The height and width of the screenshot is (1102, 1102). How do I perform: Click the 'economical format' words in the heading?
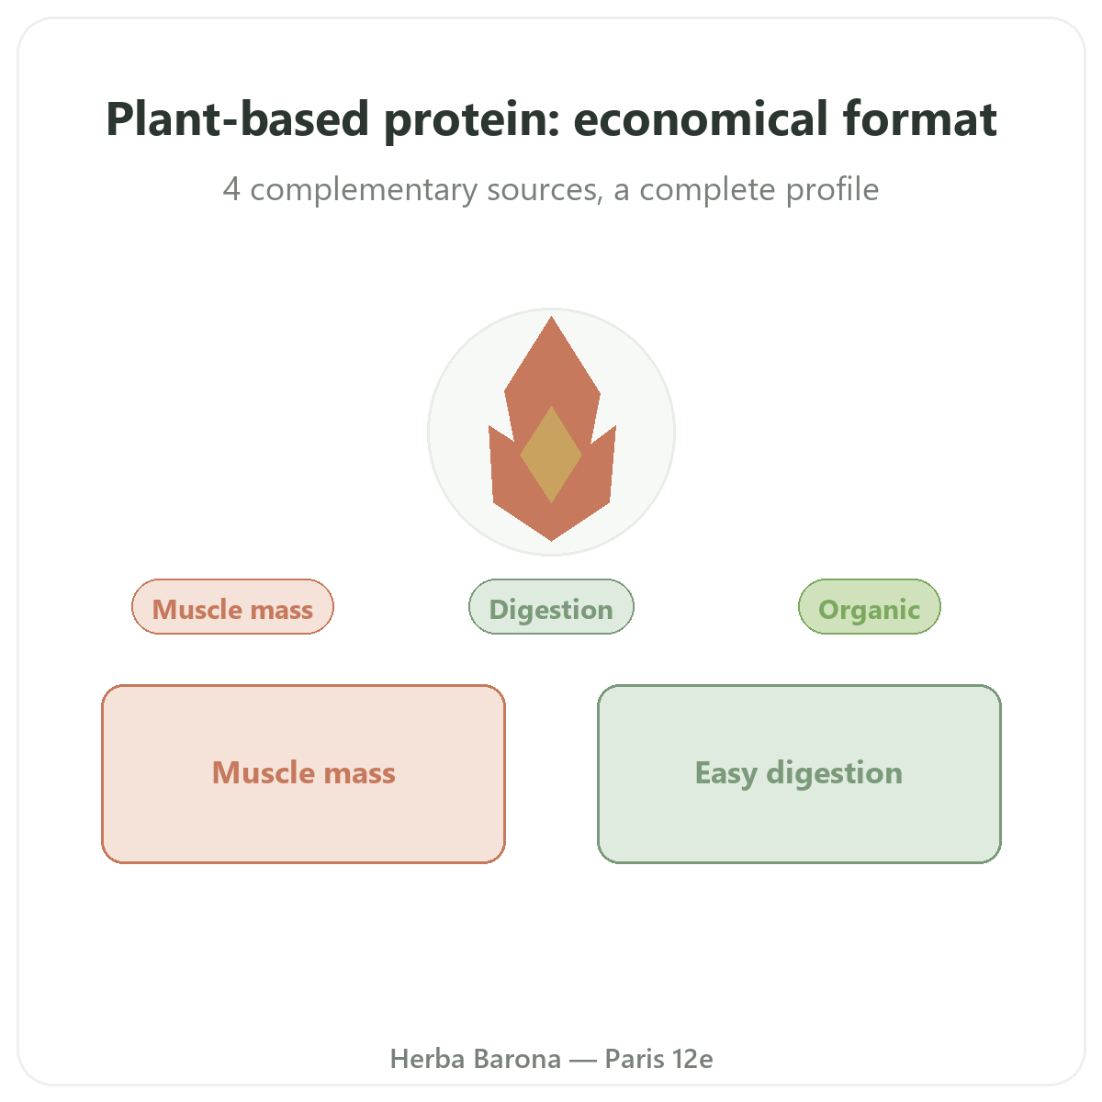(x=786, y=119)
